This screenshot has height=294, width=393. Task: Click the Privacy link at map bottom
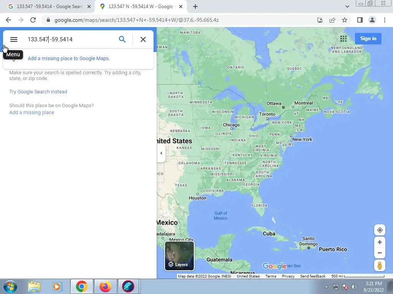(x=288, y=276)
